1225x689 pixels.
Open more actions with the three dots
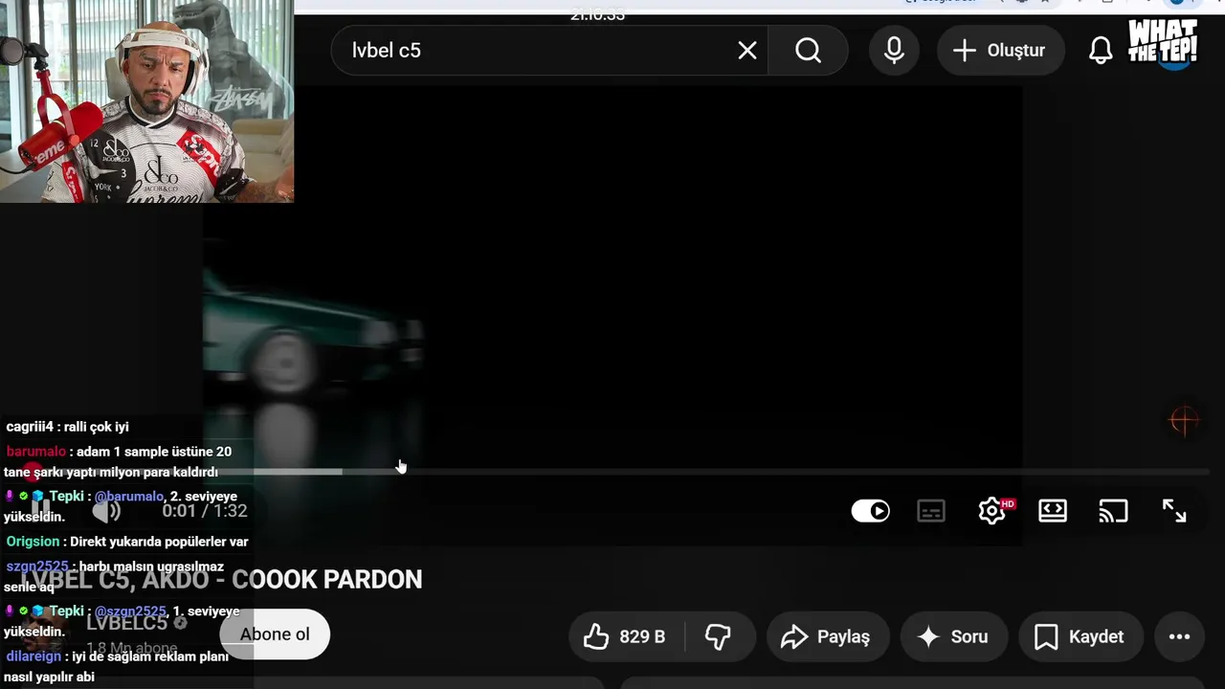click(x=1179, y=636)
